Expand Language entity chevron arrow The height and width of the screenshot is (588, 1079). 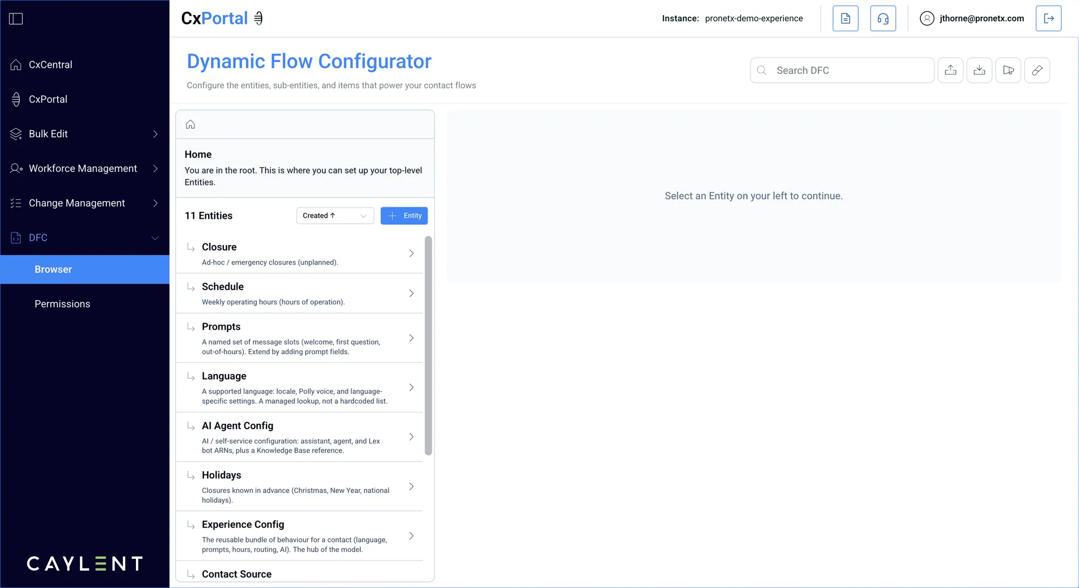(412, 388)
